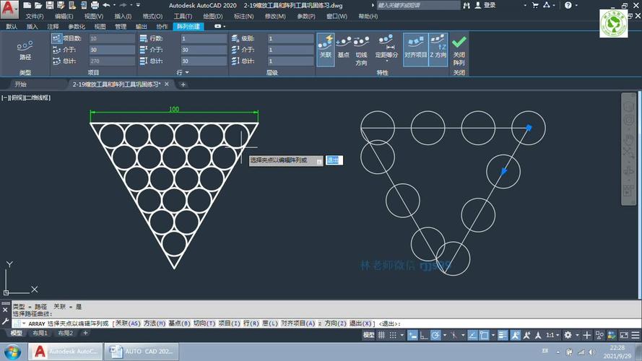Click the Redo arrow icon
The width and height of the screenshot is (642, 361).
click(123, 5)
